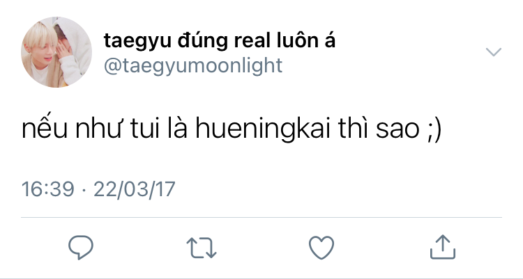Expand the down arrow beside the username
Viewport: 523px width, 279px height.
point(494,52)
